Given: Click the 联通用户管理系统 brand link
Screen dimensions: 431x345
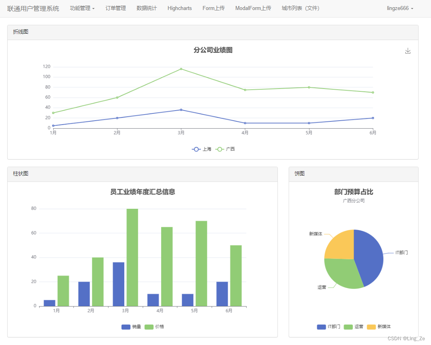Looking at the screenshot, I should click(x=33, y=8).
